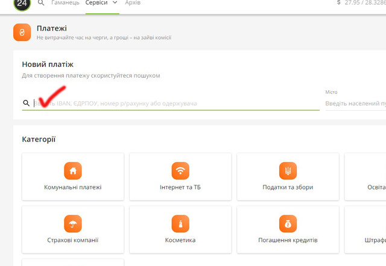The image size is (386, 266).
Task: Select the Сервіси menu item
Action: (96, 3)
